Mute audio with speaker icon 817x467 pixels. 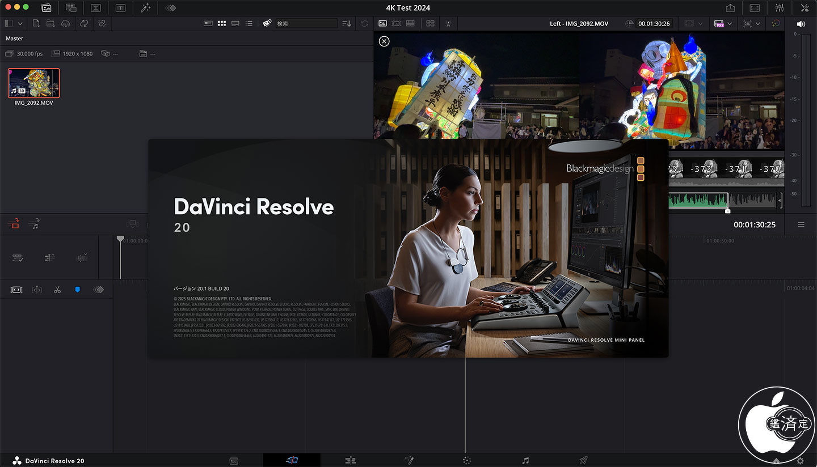(801, 24)
